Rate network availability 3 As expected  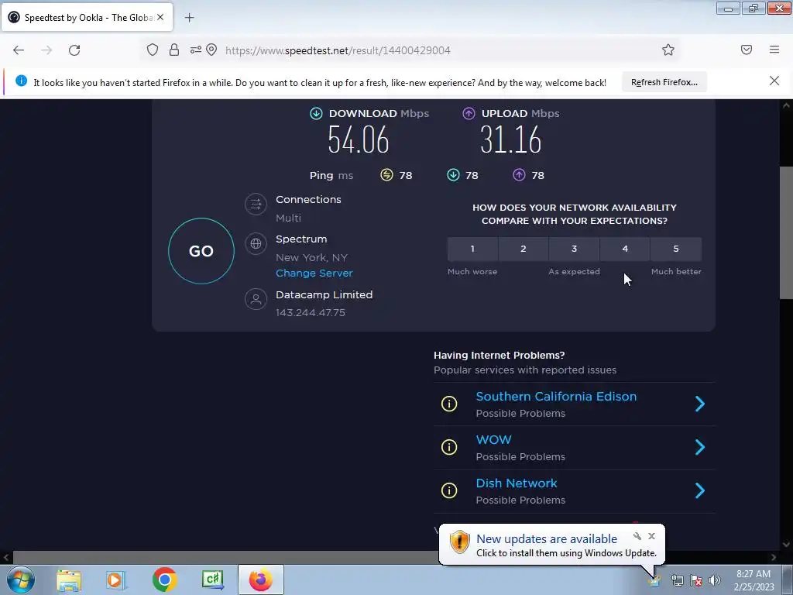(x=574, y=249)
